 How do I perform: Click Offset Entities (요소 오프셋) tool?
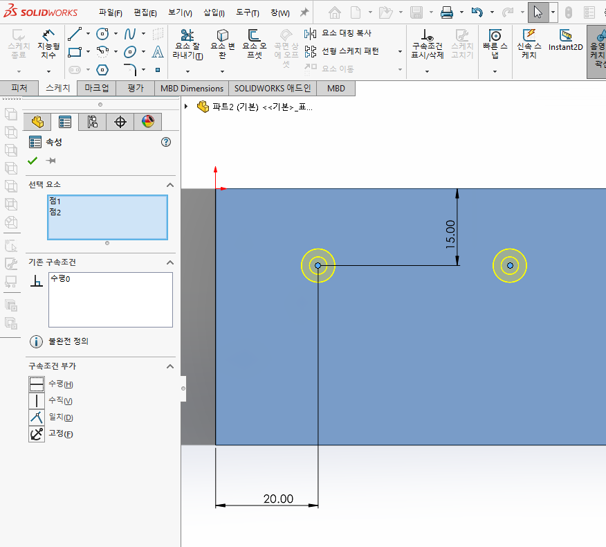(255, 44)
